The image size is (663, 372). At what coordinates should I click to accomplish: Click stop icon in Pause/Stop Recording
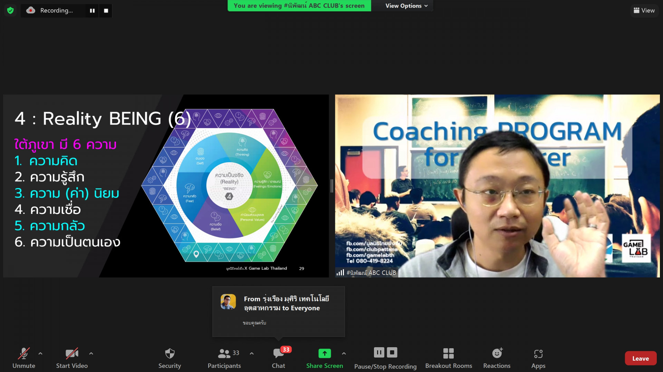(392, 352)
